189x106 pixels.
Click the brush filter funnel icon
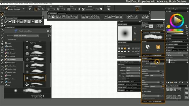[x=49, y=36]
